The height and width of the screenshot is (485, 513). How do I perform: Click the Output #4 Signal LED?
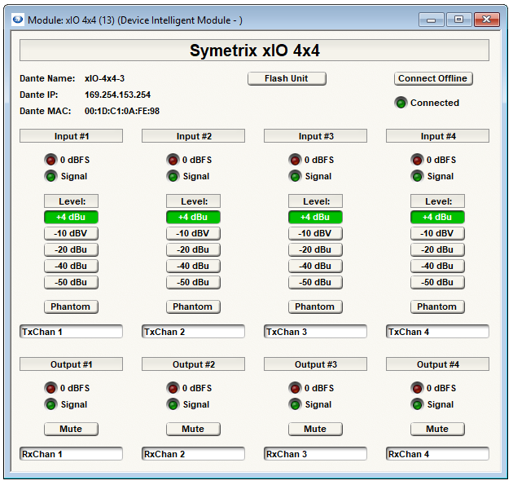417,405
